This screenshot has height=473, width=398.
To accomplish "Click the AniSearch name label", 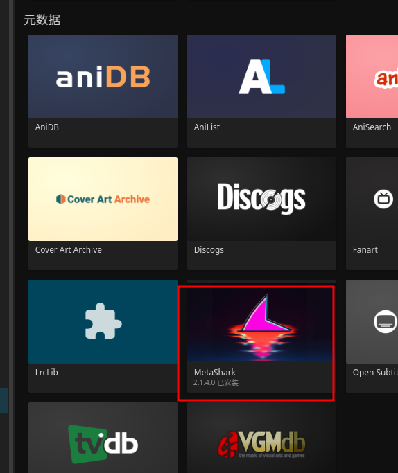I will (372, 127).
